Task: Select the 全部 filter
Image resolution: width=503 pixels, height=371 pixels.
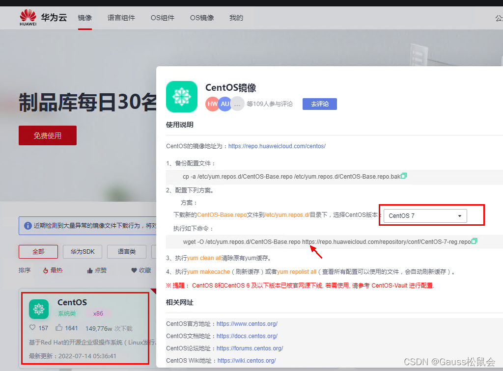Action: tap(38, 251)
